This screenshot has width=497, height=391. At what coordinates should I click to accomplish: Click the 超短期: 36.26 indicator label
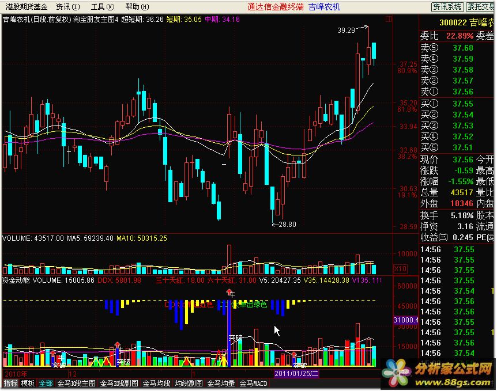click(x=142, y=20)
